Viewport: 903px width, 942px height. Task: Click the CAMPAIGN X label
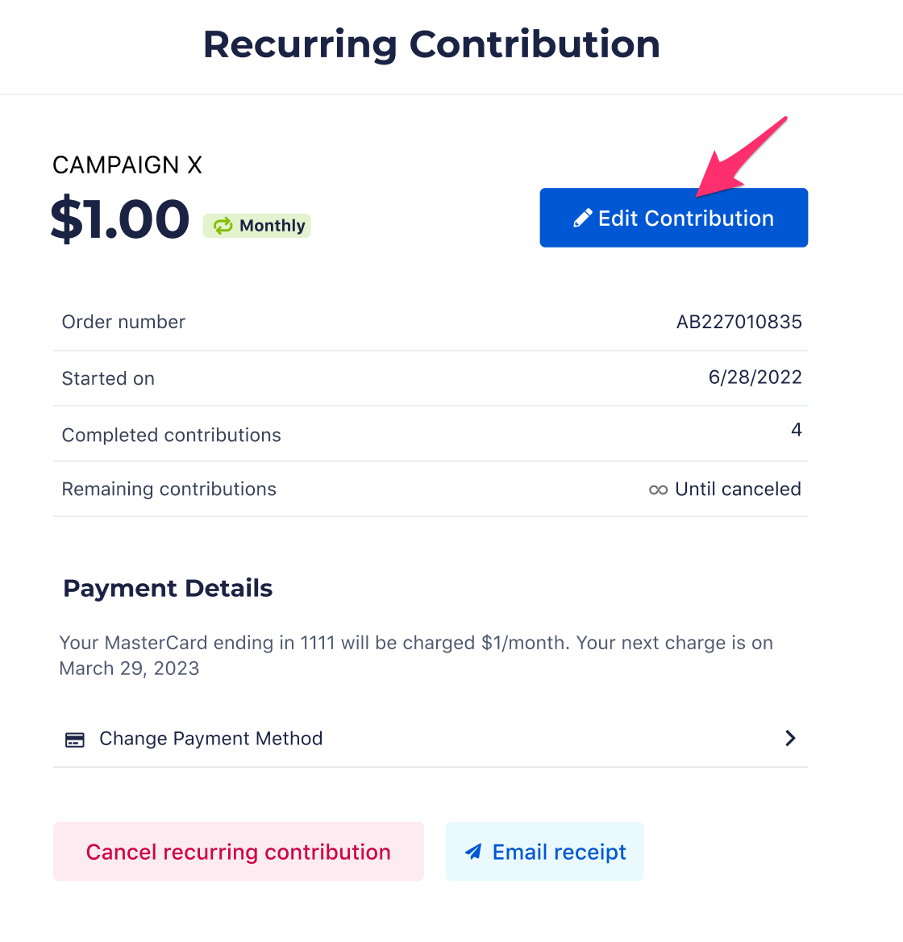tap(127, 165)
